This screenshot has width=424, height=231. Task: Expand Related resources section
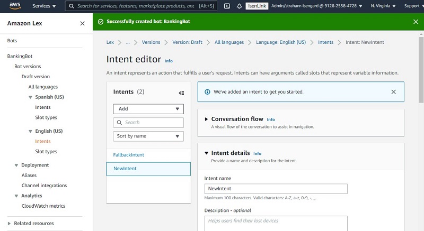coord(9,224)
